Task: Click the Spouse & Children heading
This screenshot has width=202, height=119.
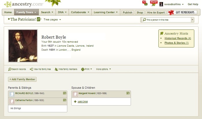Action: pos(83,88)
